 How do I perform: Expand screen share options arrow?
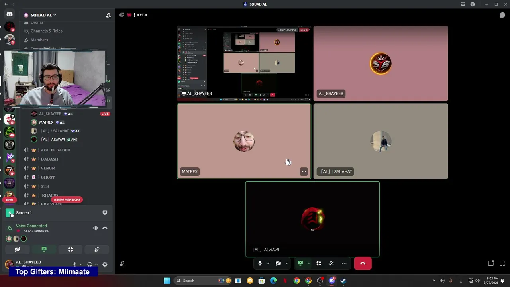coord(308,263)
